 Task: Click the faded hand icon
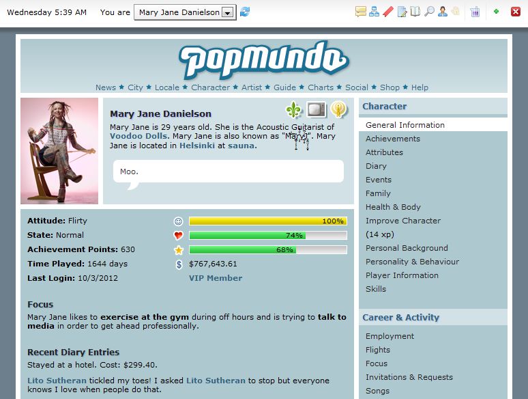pyautogui.click(x=455, y=12)
